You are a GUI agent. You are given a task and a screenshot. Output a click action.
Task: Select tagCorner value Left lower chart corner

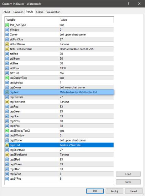pos(86,87)
